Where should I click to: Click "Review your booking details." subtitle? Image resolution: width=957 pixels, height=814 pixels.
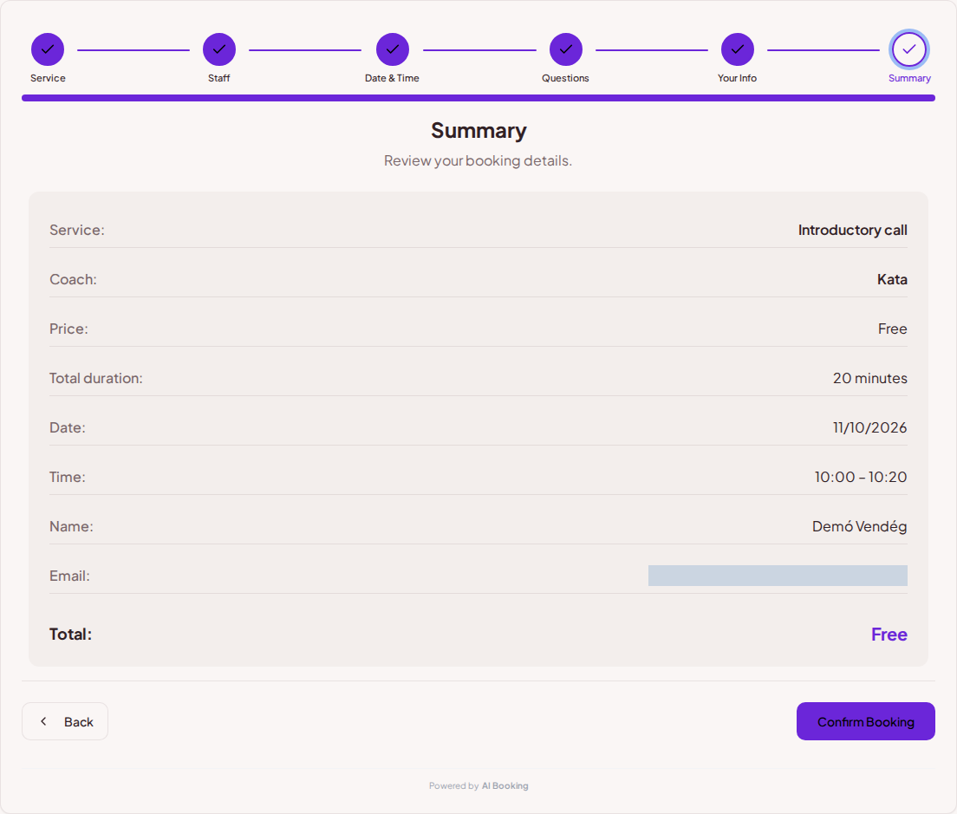point(478,160)
